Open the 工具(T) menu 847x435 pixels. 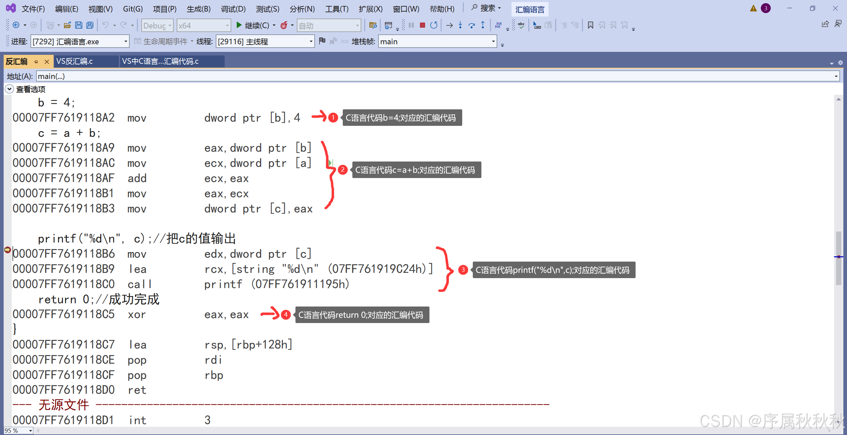pyautogui.click(x=337, y=9)
